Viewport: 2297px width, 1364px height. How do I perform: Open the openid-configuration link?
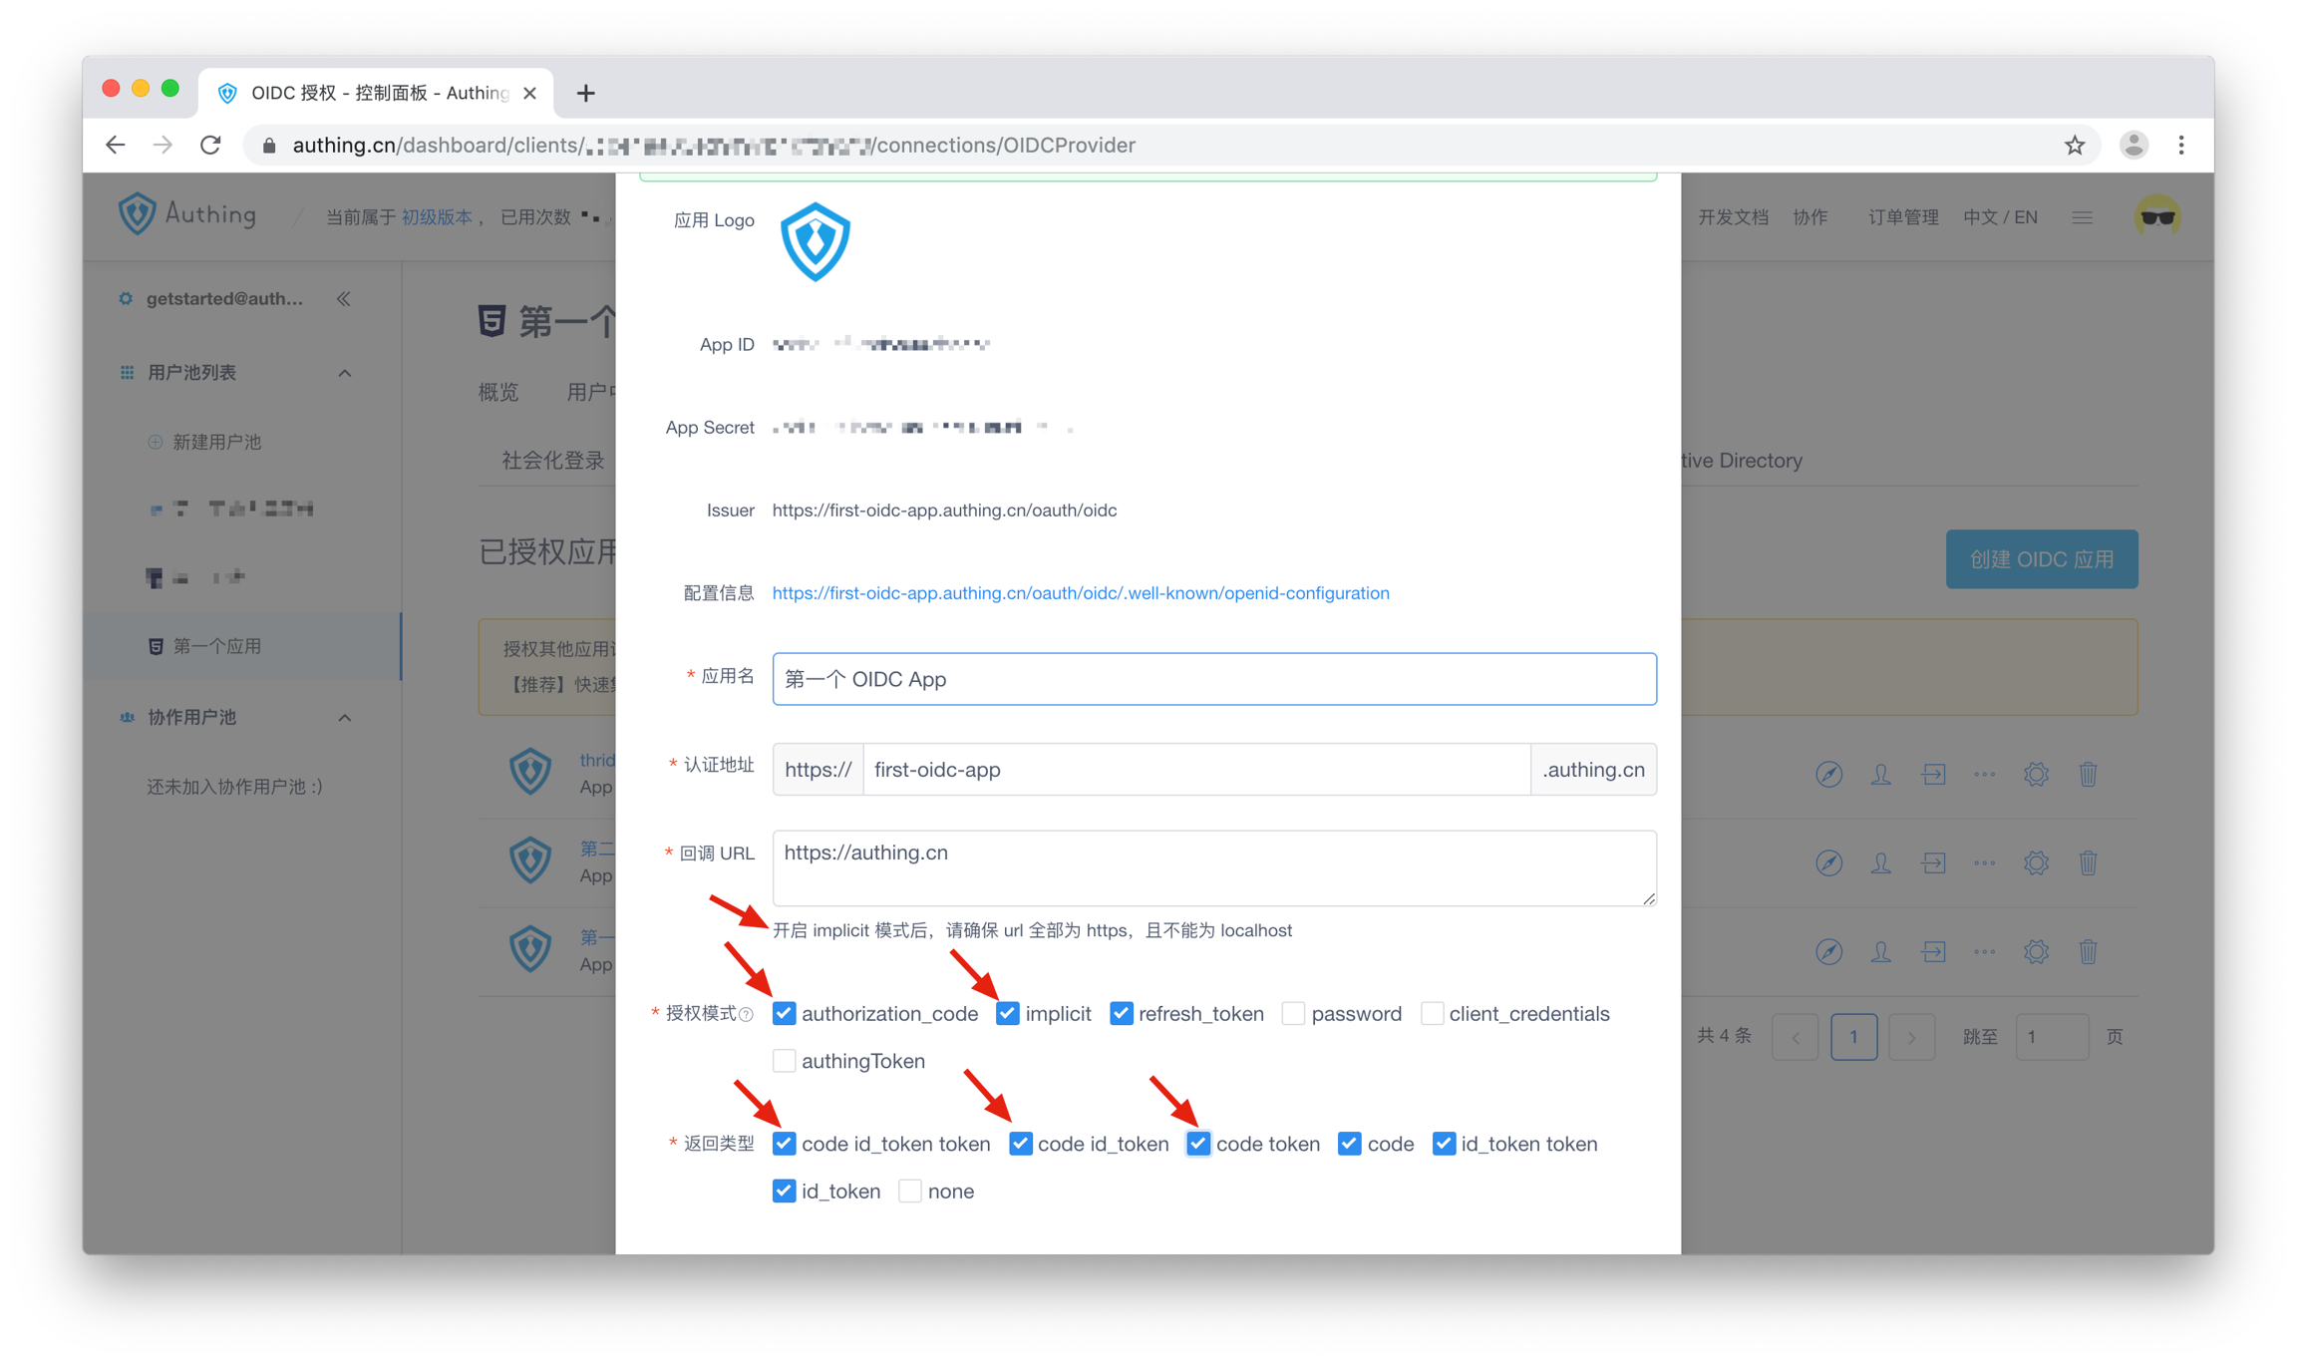pyautogui.click(x=1081, y=593)
